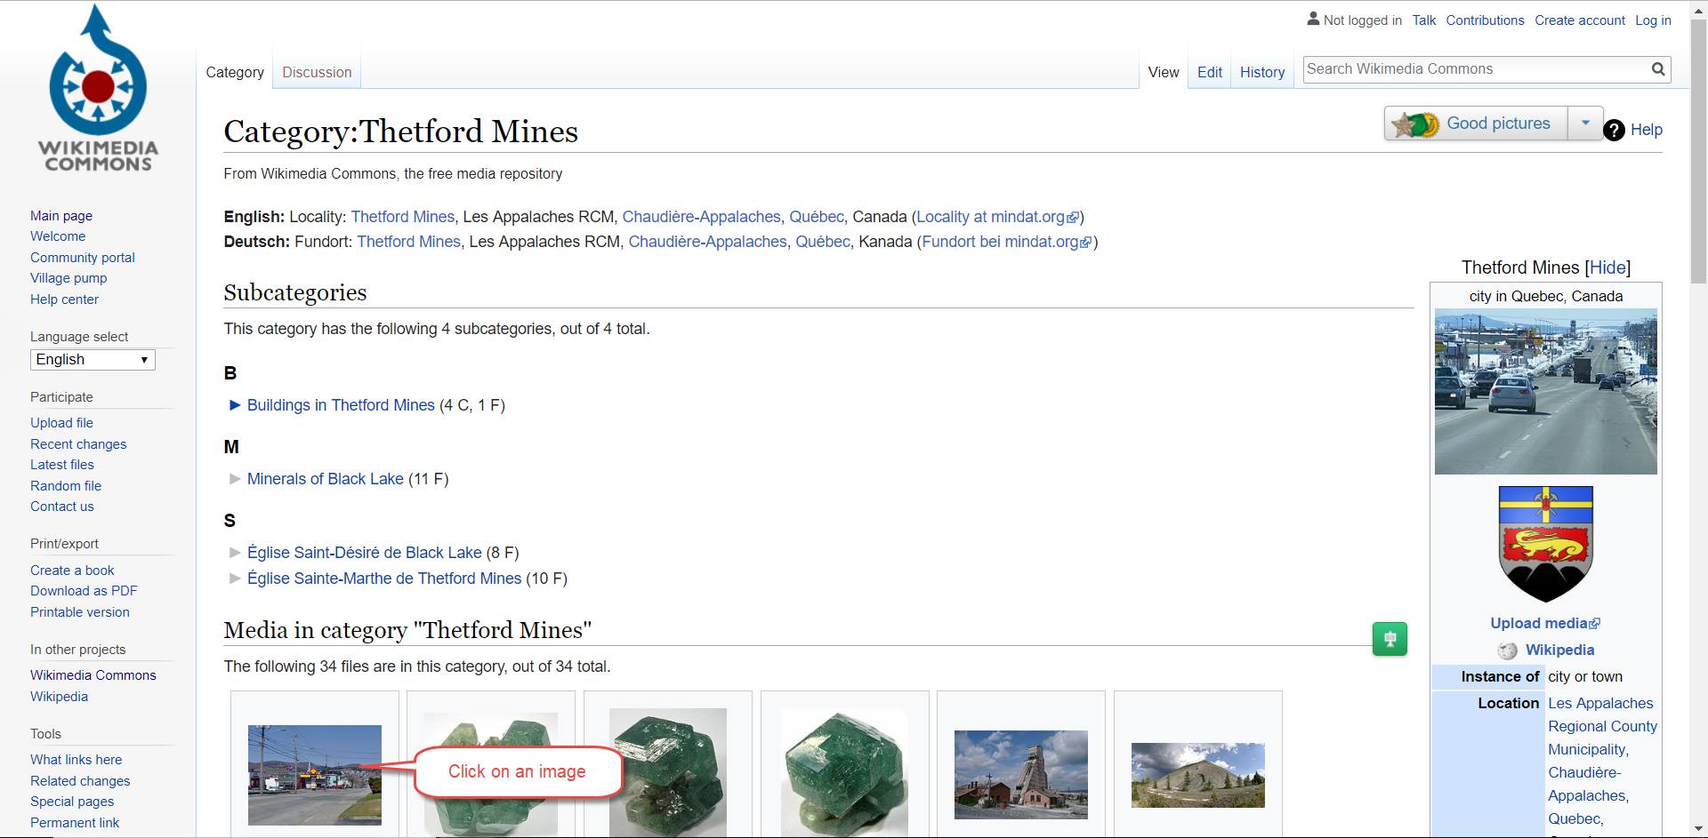The height and width of the screenshot is (838, 1708).
Task: Open the language select dropdown
Action: tap(92, 359)
